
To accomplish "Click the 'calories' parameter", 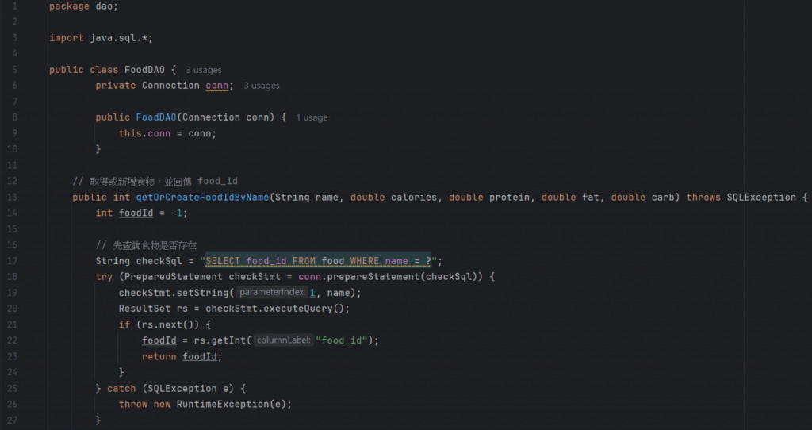I will 414,198.
